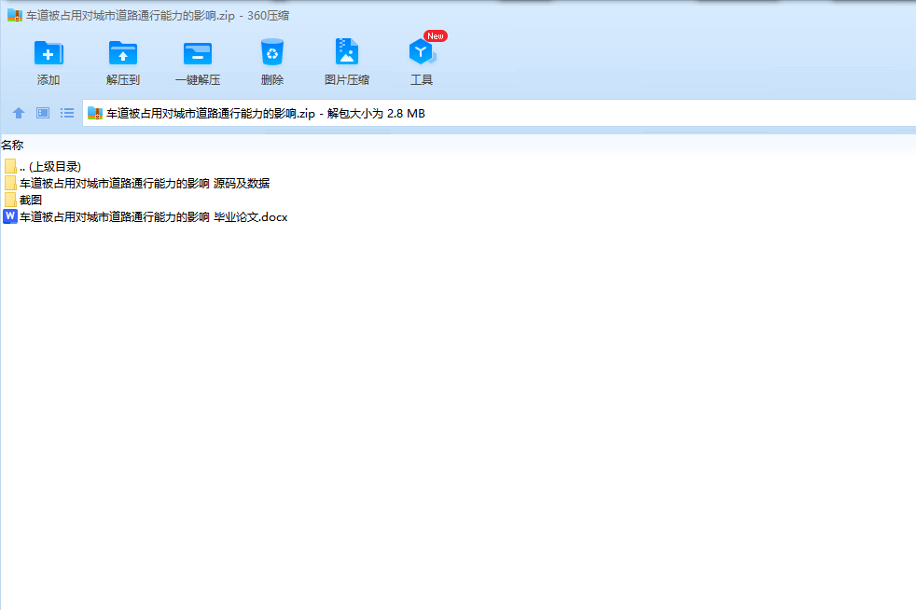Viewport: 916px width, 610px height.
Task: Click the Word icon of the 毕业论文.docx file
Action: coord(10,216)
